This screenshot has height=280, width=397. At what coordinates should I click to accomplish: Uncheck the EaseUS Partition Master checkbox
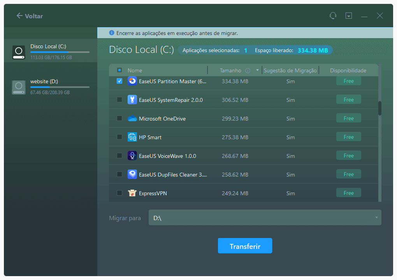coord(119,81)
